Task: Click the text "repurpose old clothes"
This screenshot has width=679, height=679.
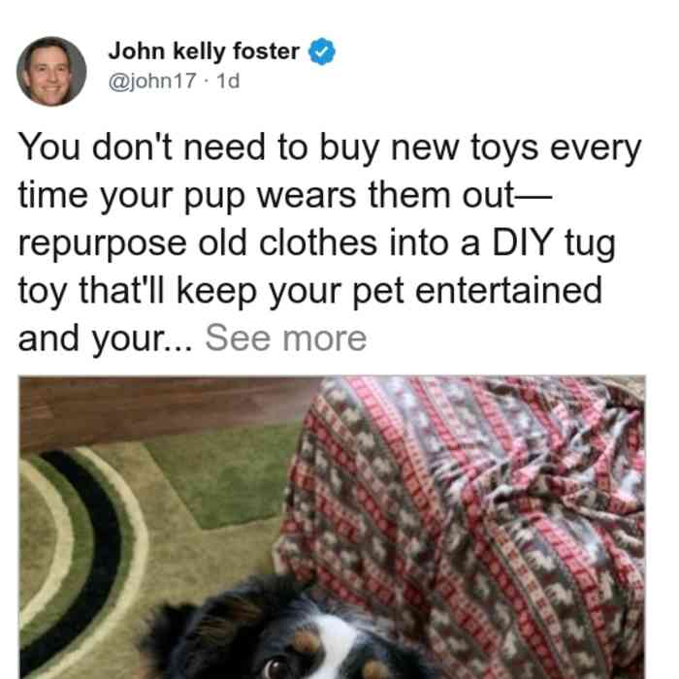Action: [x=198, y=243]
